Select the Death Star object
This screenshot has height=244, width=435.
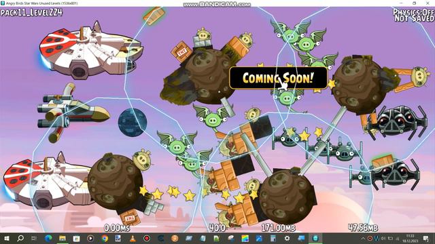pyautogui.click(x=133, y=122)
